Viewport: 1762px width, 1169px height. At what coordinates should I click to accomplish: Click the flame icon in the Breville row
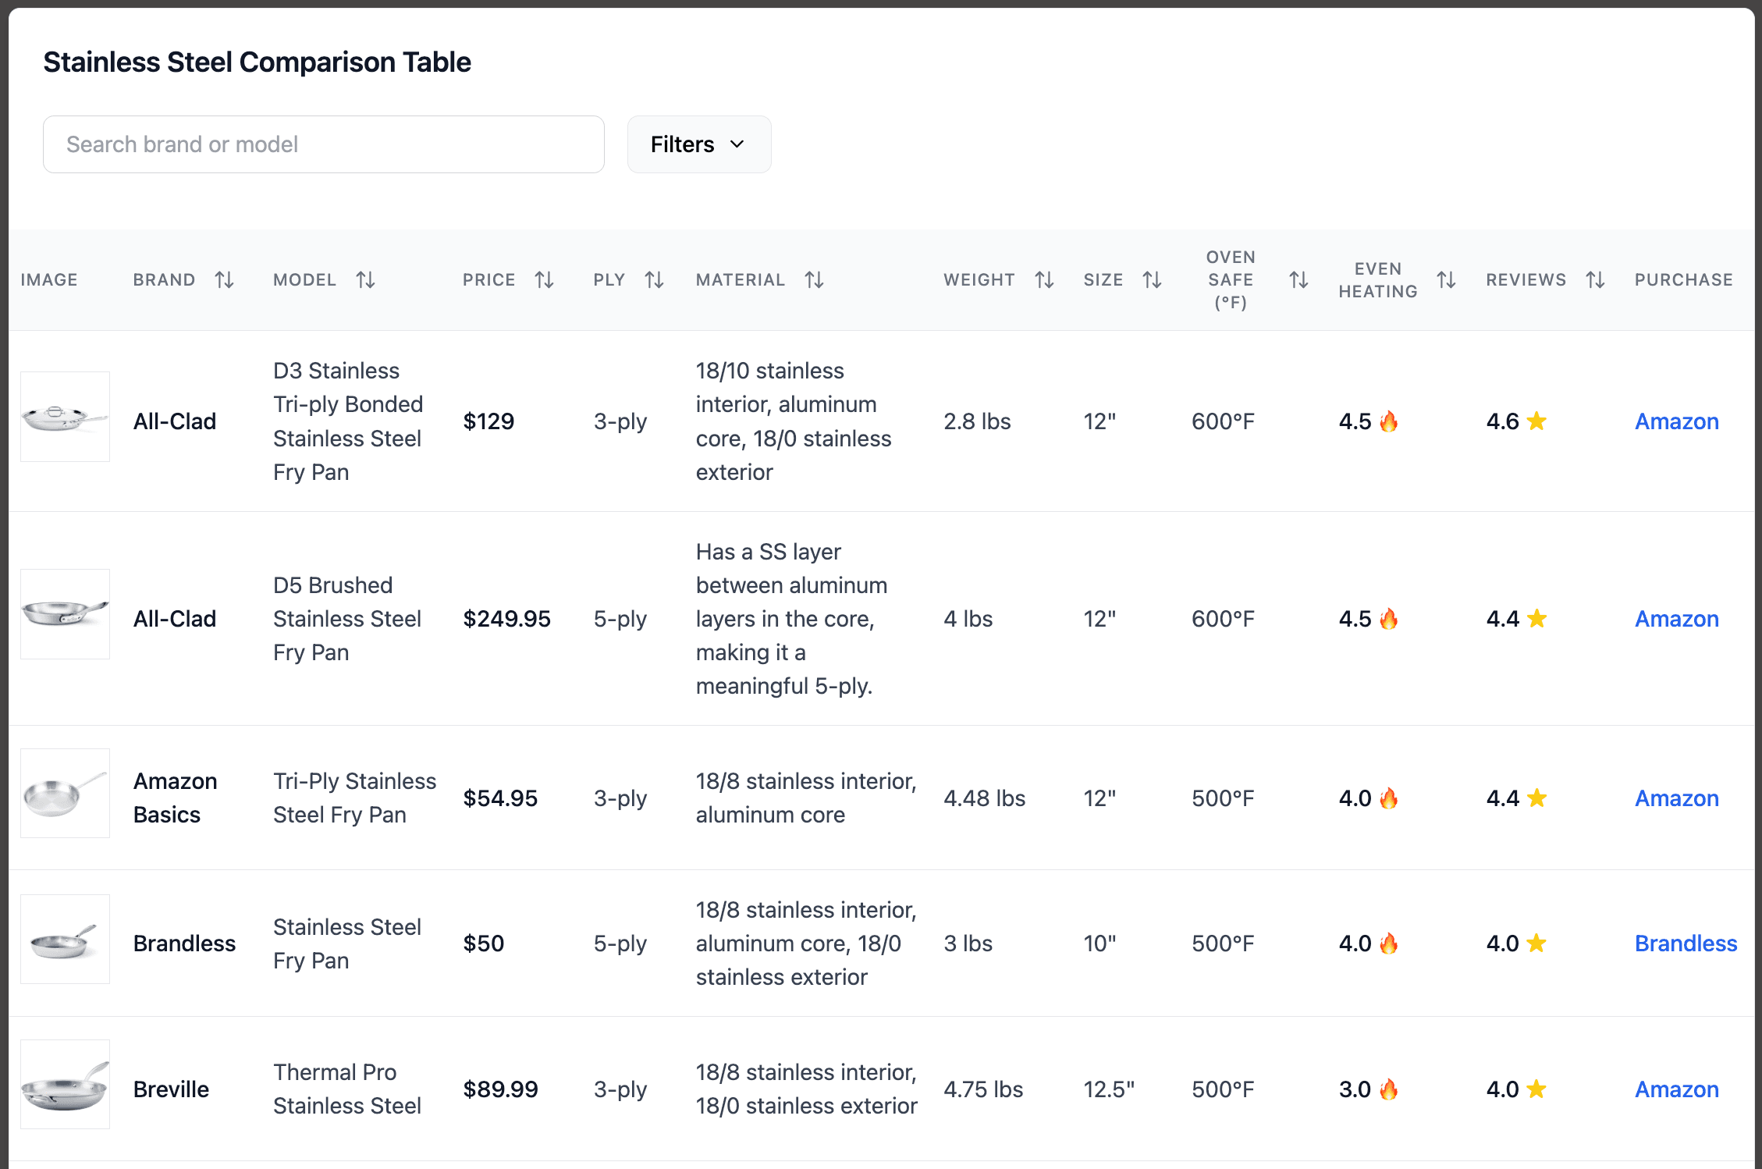click(1388, 1089)
